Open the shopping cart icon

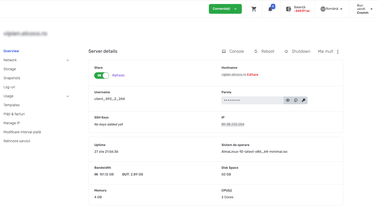click(x=254, y=9)
